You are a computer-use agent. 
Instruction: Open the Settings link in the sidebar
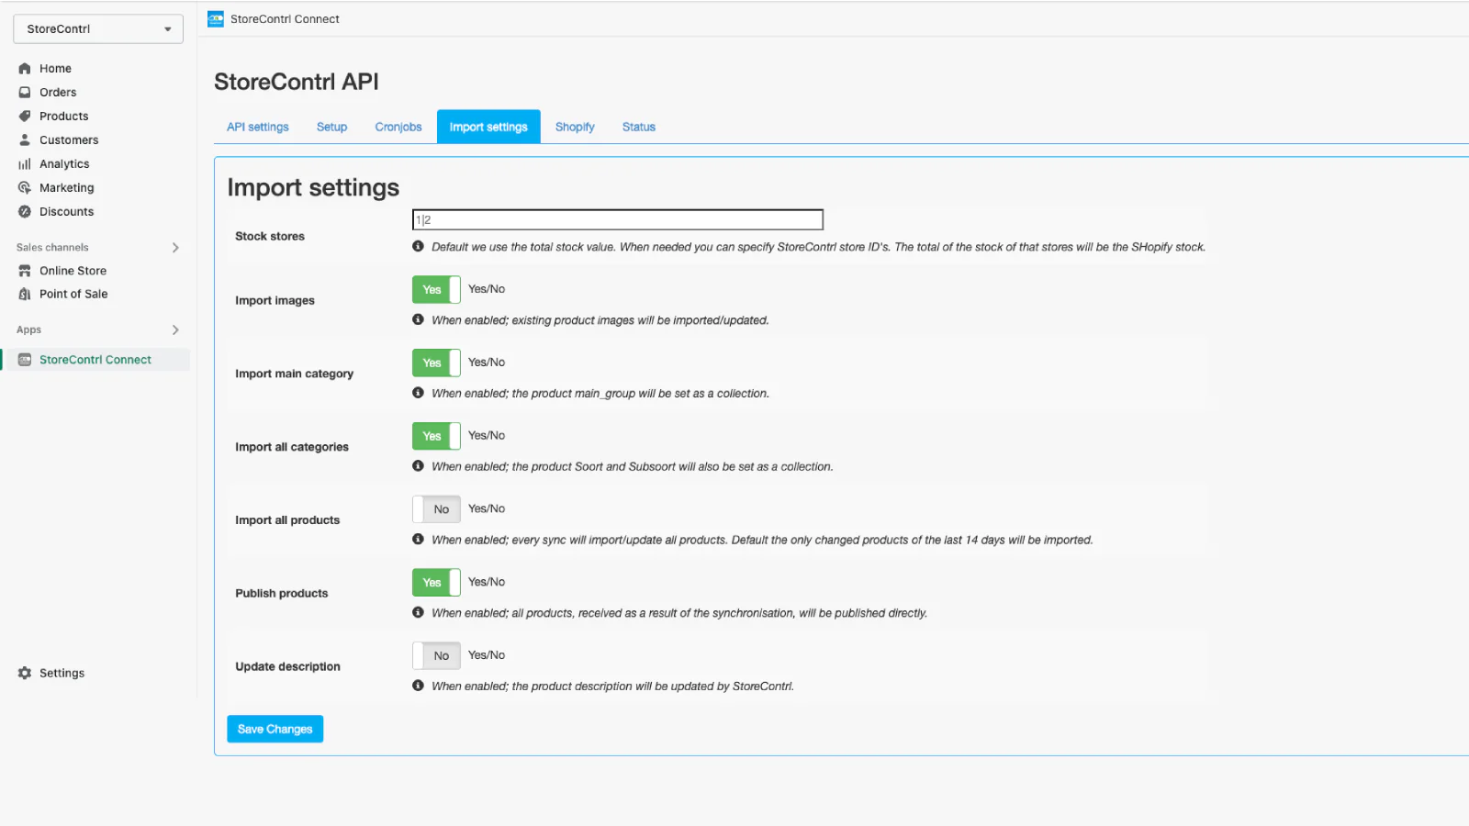tap(62, 673)
